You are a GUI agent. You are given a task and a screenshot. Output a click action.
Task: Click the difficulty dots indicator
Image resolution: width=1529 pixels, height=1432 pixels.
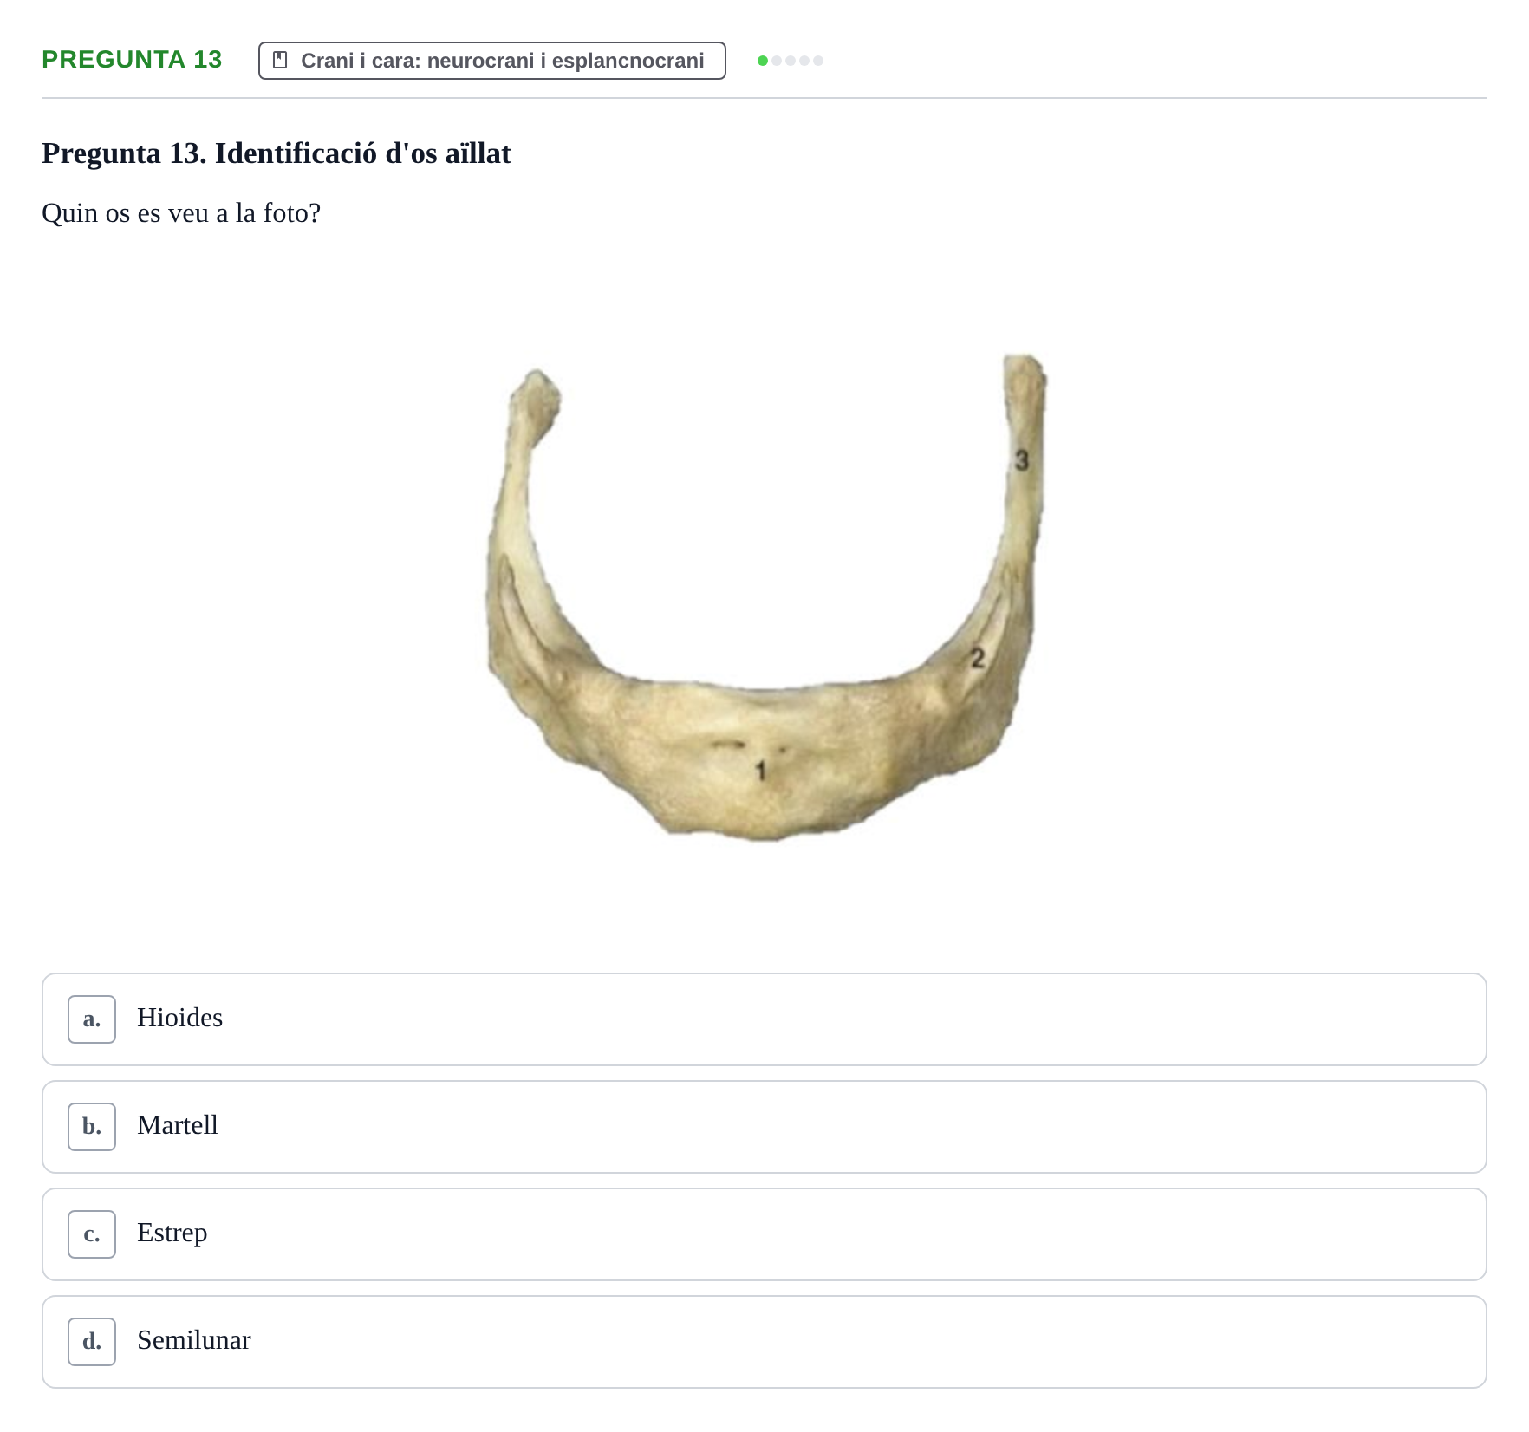[791, 61]
